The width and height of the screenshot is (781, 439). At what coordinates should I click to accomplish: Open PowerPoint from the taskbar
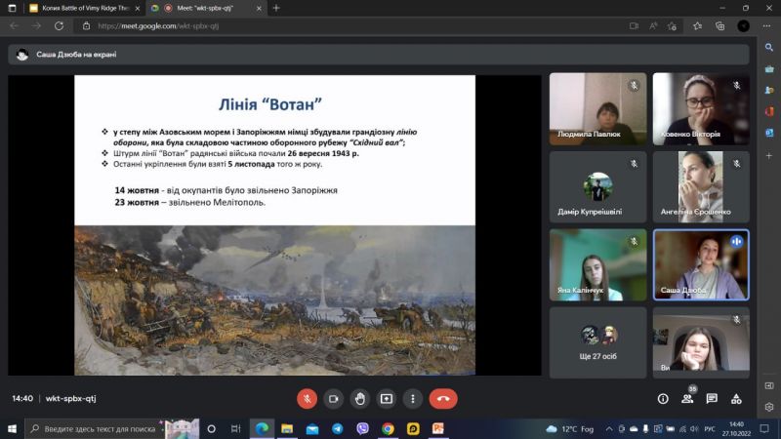[438, 428]
